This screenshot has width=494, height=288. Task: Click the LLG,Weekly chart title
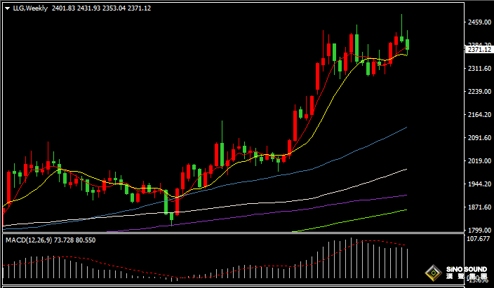[29, 8]
